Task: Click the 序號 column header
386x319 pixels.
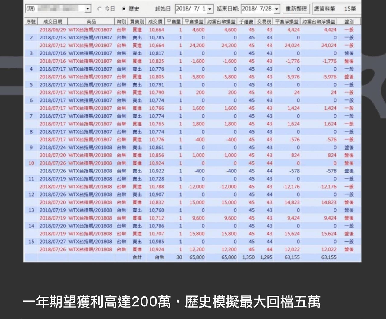Action: click(x=31, y=22)
